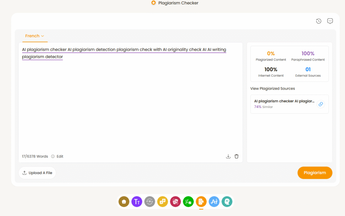Image resolution: width=345 pixels, height=216 pixels.
Task: Select the green grammar checker tool
Action: pyautogui.click(x=188, y=202)
